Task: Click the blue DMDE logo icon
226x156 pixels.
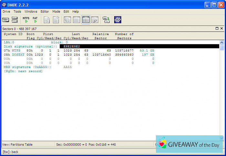Action: click(x=118, y=20)
